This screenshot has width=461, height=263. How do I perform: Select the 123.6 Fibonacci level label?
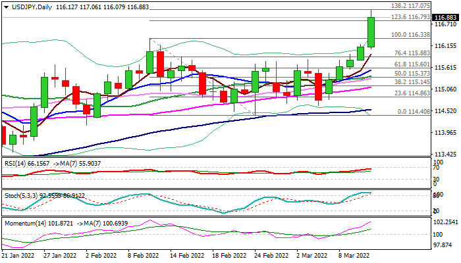[410, 17]
